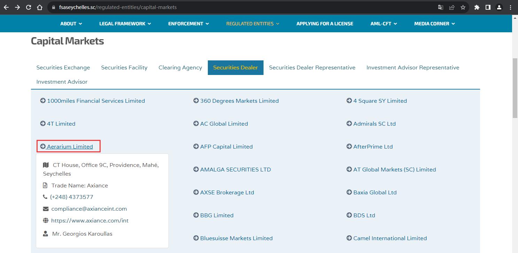Click the document icon beside Trade Name
Viewport: 518px width, 253px height.
(45, 185)
